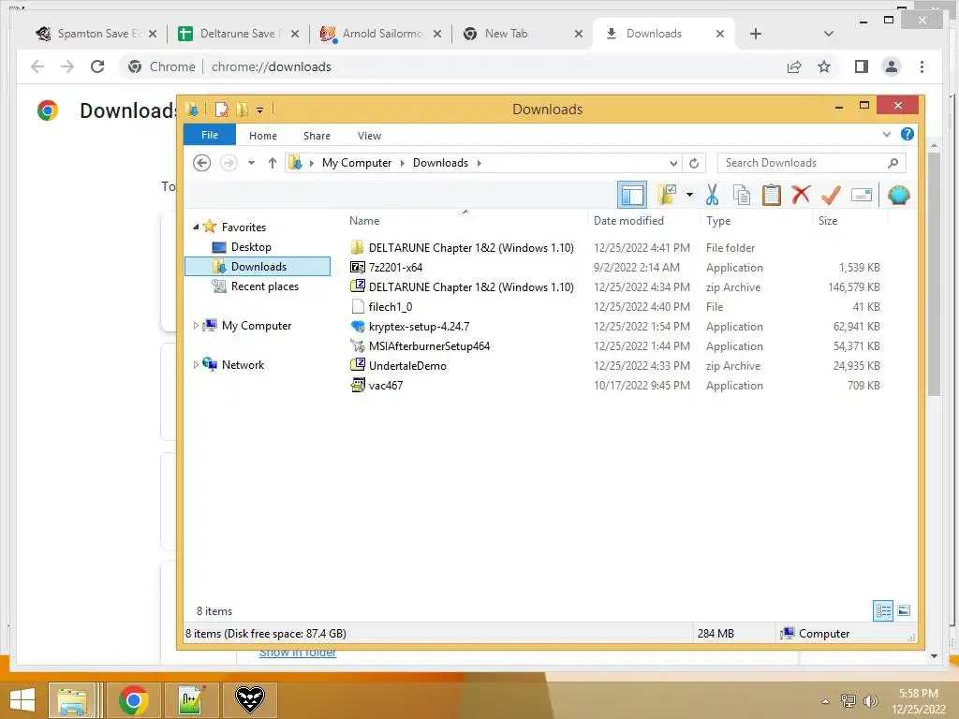Open the Home ribbon tab
Image resolution: width=959 pixels, height=719 pixels.
click(263, 136)
